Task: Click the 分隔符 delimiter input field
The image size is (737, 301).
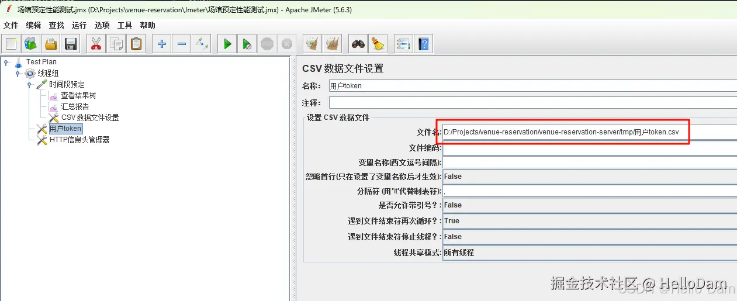Action: click(590, 191)
